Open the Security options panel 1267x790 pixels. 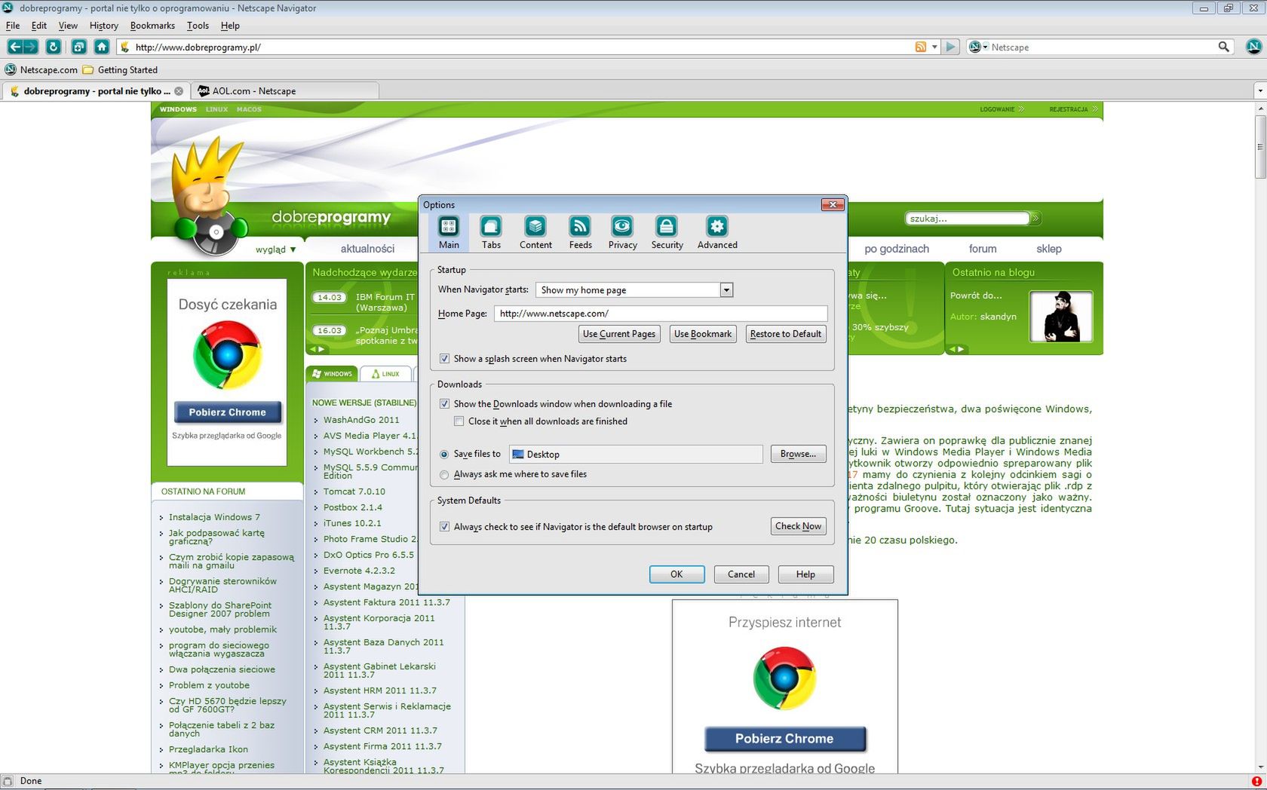click(x=667, y=232)
